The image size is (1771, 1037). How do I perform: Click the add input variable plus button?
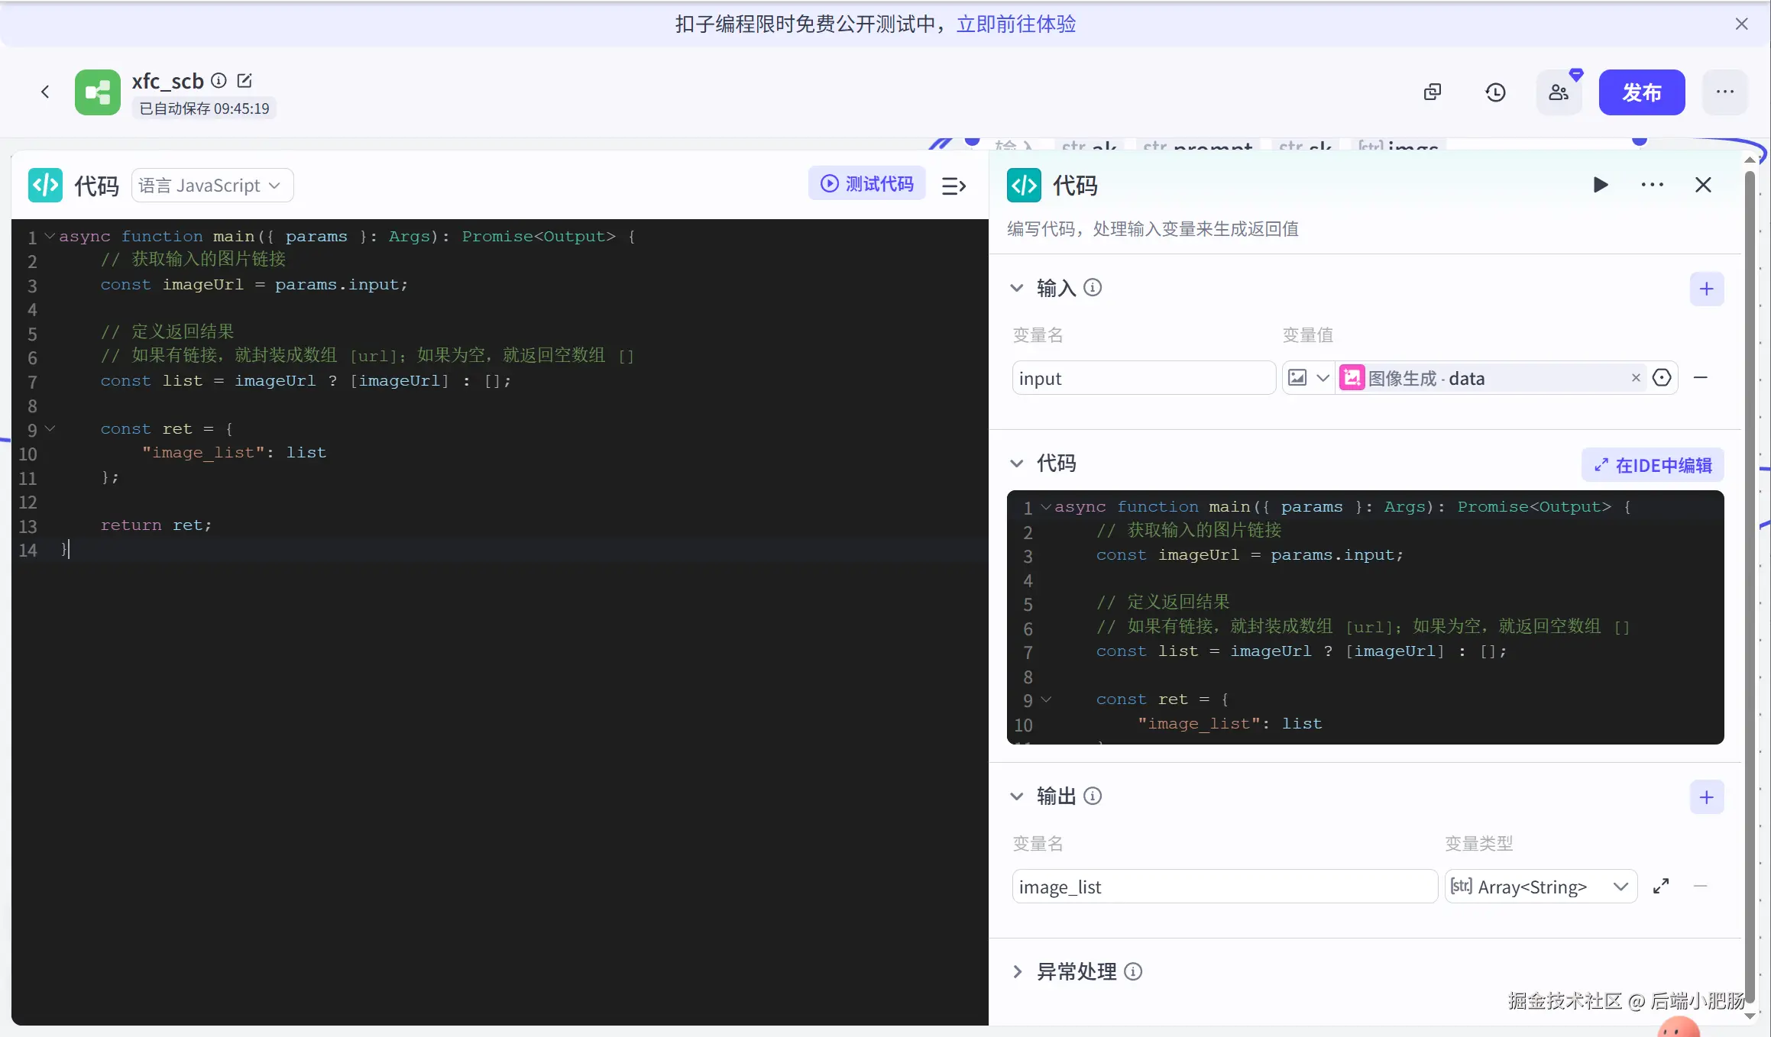tap(1706, 289)
